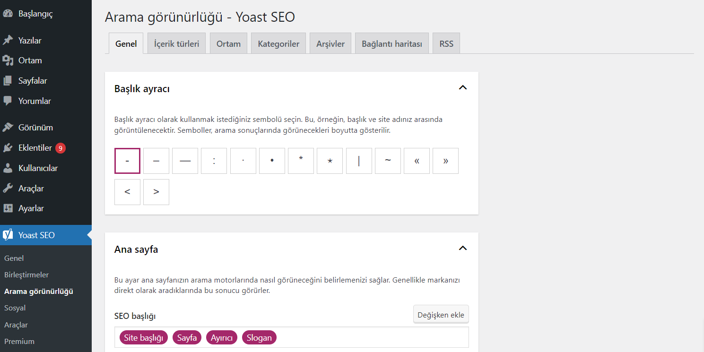This screenshot has height=352, width=704.
Task: Click the Görünüm paintbrush icon
Action: click(x=8, y=128)
